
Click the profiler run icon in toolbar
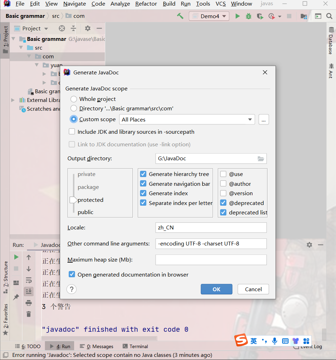click(272, 16)
